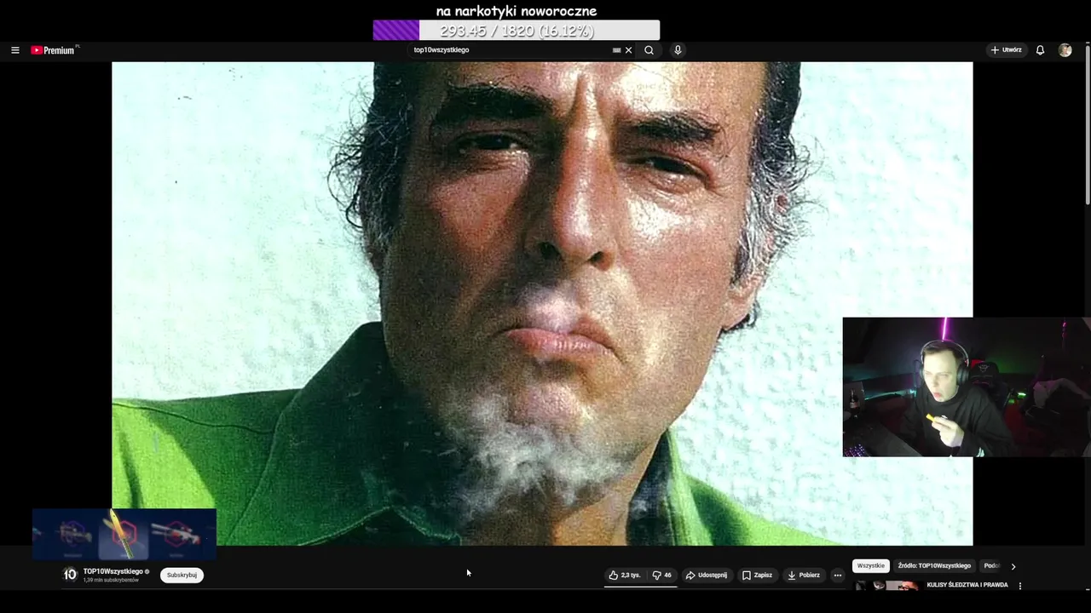This screenshot has width=1091, height=613.
Task: Open the account avatar menu
Action: click(x=1065, y=50)
